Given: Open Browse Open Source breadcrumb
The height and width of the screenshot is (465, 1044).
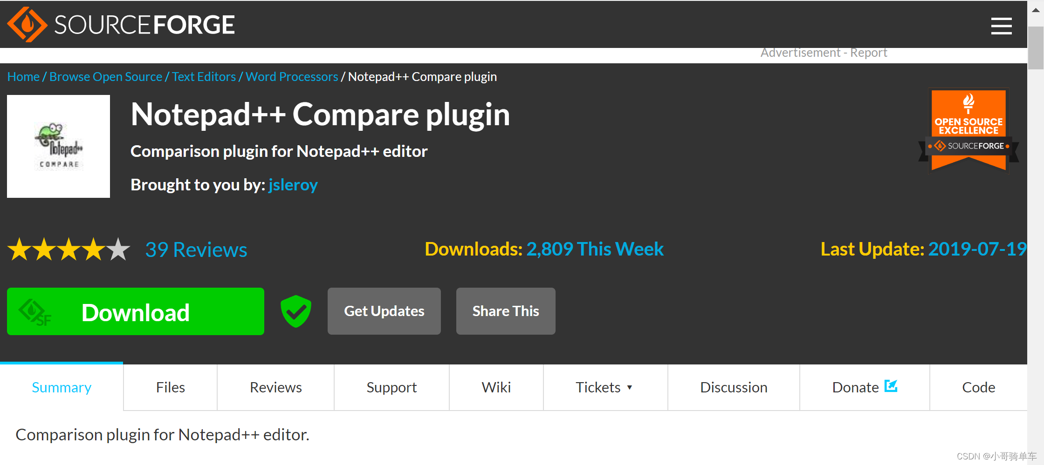Looking at the screenshot, I should coord(106,77).
